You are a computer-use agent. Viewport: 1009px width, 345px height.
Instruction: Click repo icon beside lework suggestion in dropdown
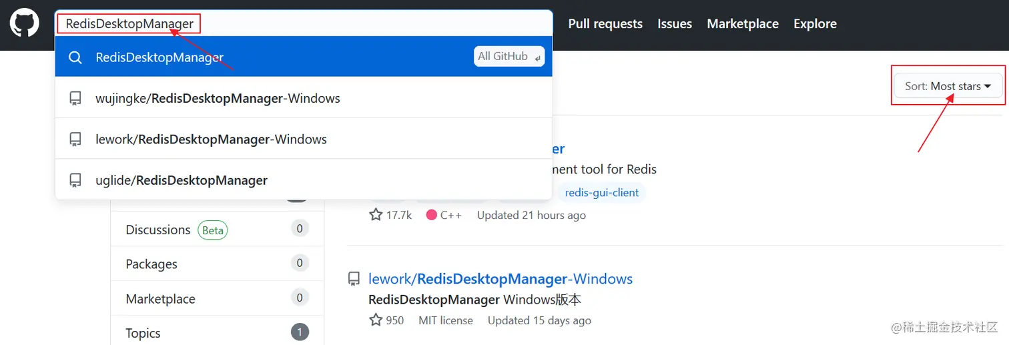75,139
